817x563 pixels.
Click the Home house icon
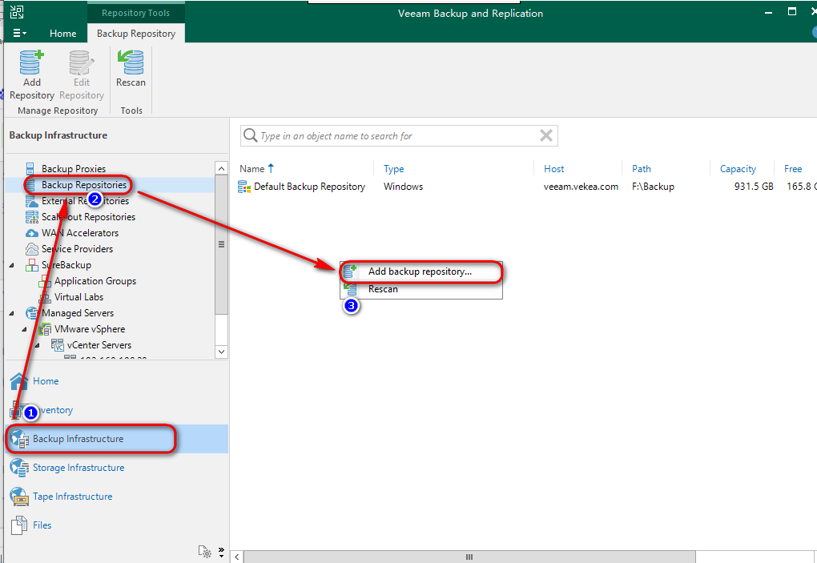point(18,381)
